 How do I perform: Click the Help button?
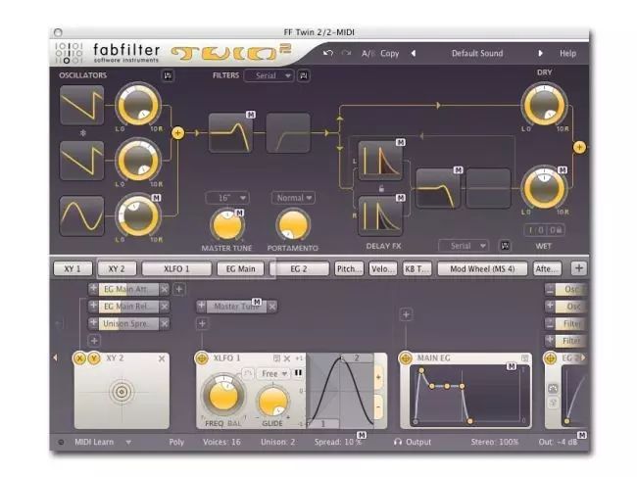[567, 53]
